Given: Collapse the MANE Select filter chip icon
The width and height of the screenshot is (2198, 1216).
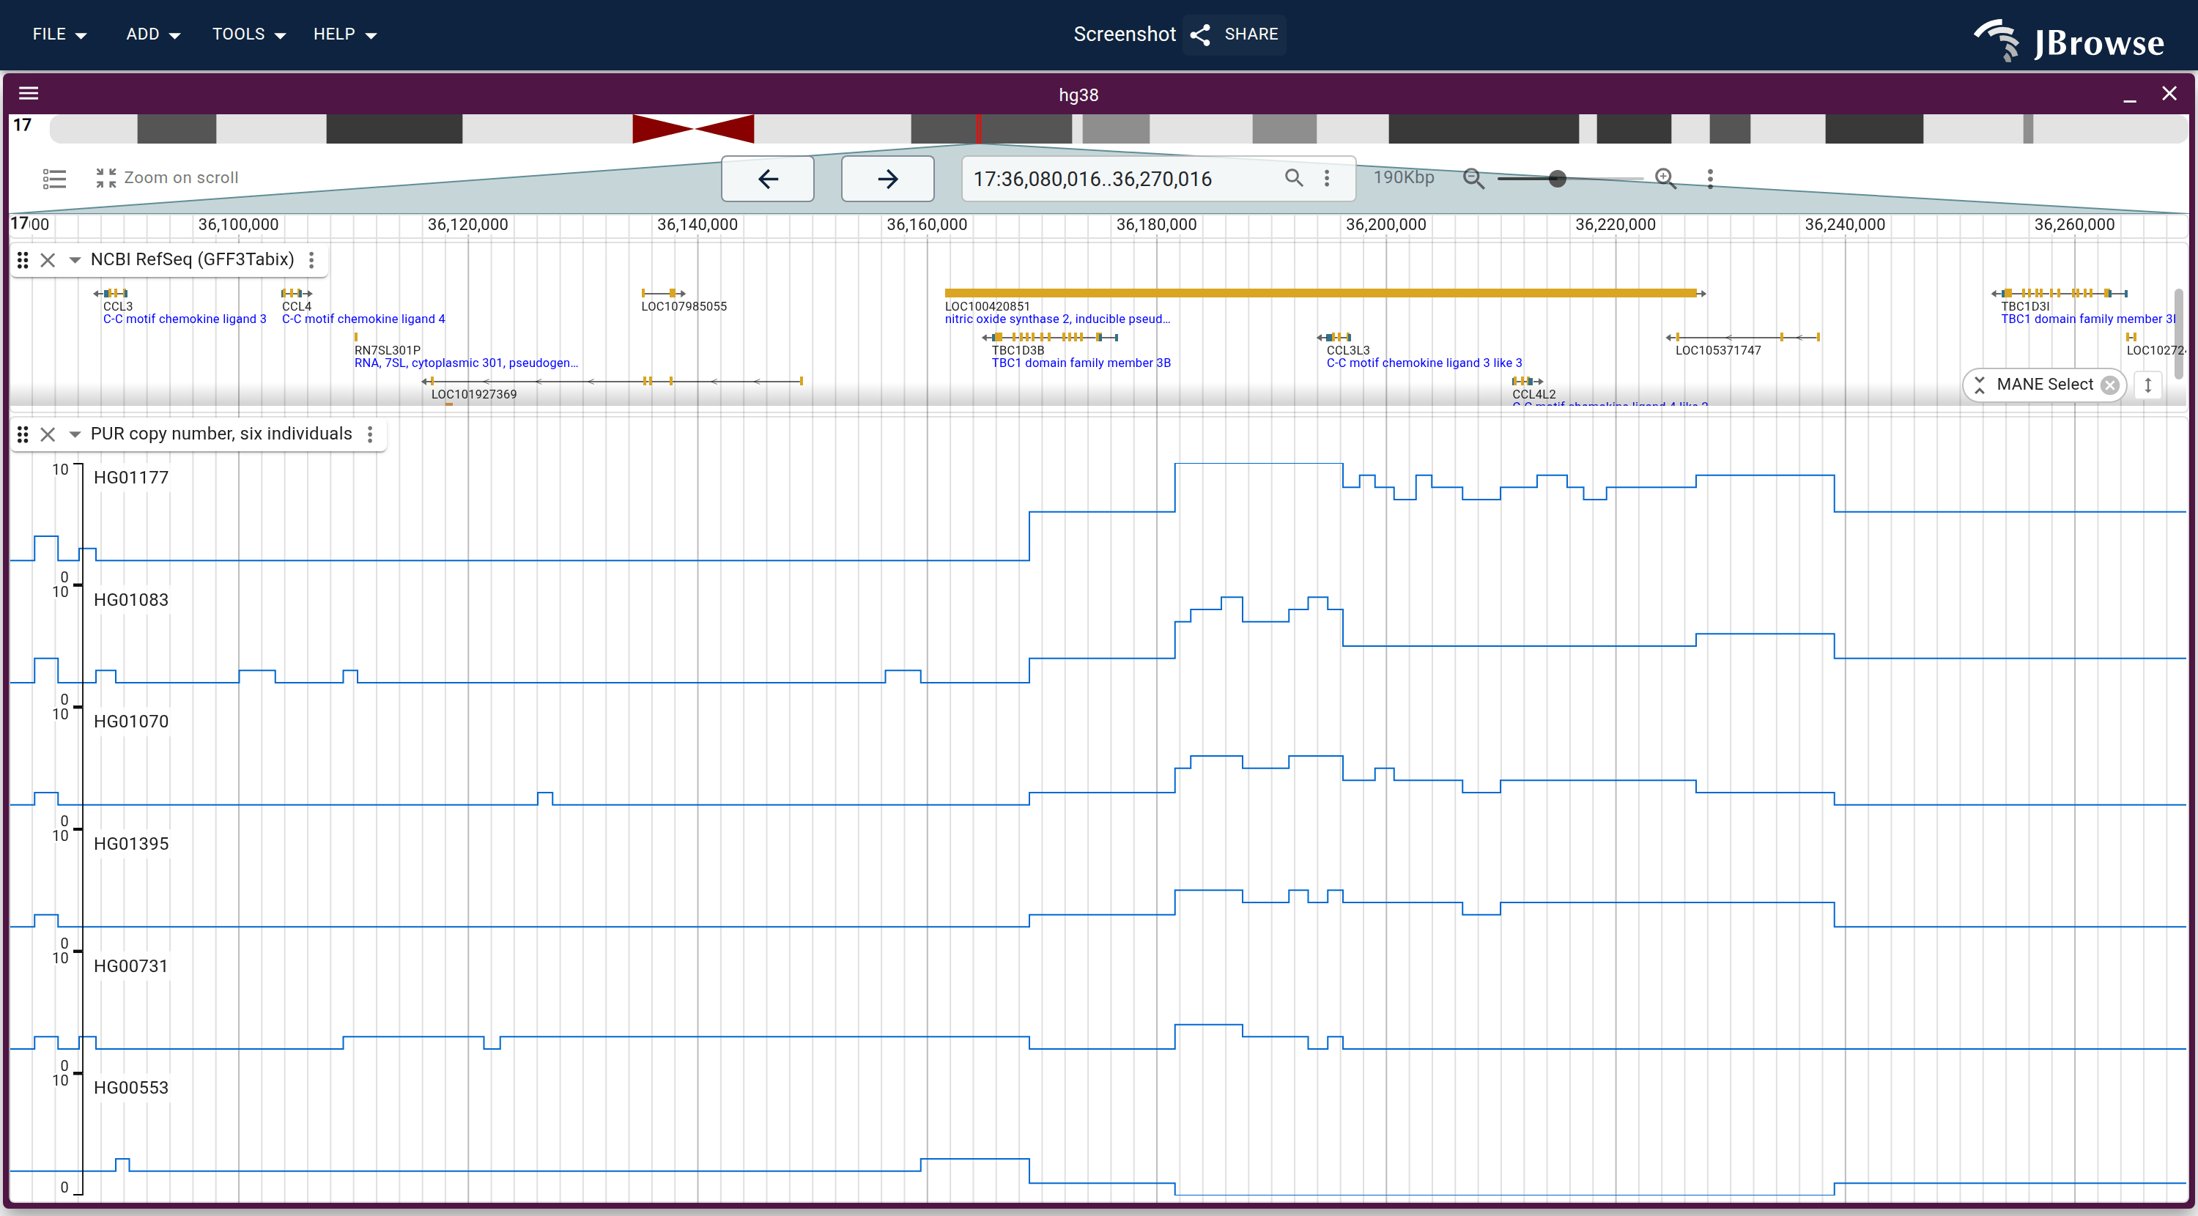Looking at the screenshot, I should (1980, 385).
